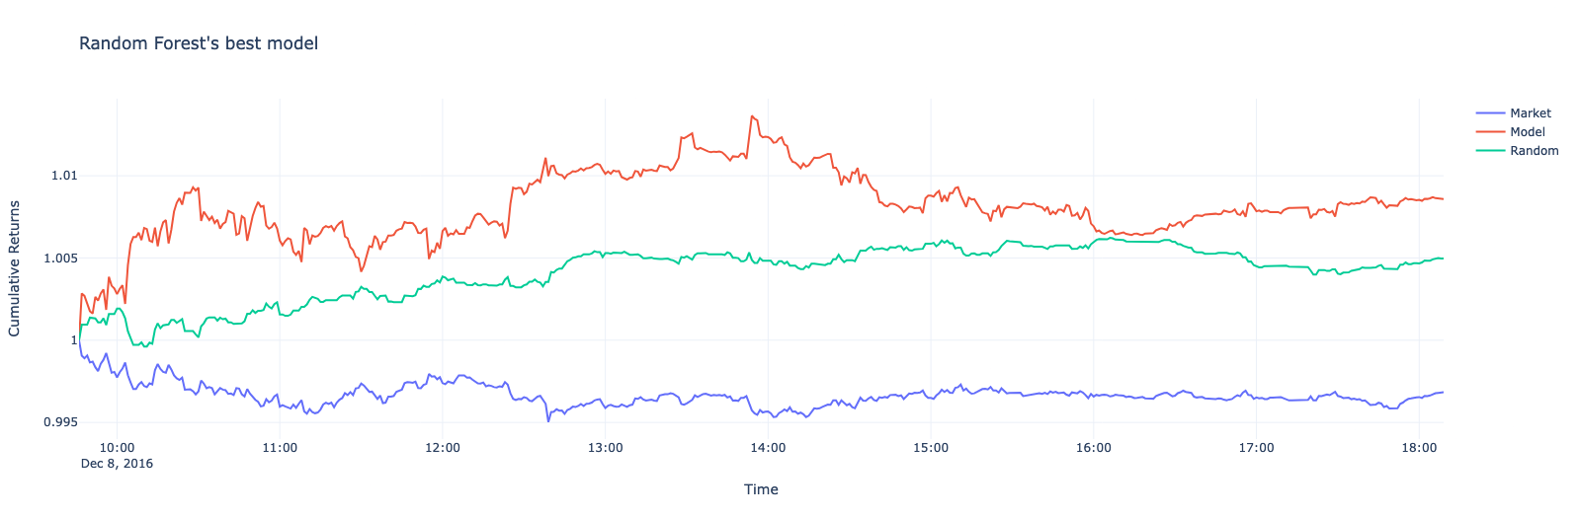
Task: Click the blue Market legend line swatch
Action: (x=1489, y=113)
